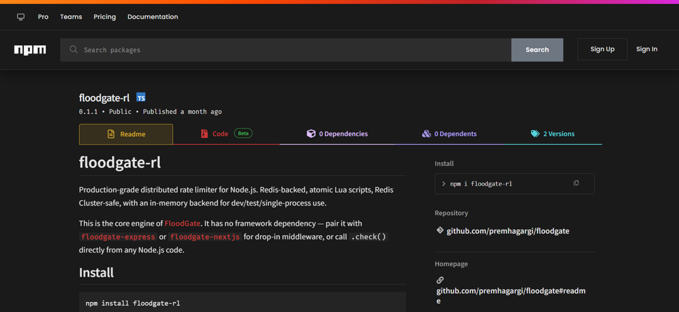Click the Install sidebar label
This screenshot has width=679, height=312.
(444, 164)
